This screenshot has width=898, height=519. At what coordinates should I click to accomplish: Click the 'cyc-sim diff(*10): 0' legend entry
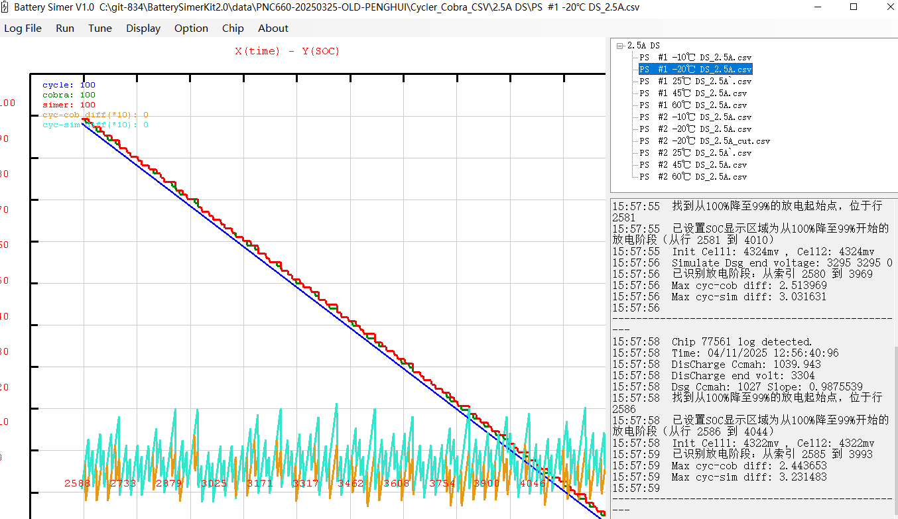96,125
